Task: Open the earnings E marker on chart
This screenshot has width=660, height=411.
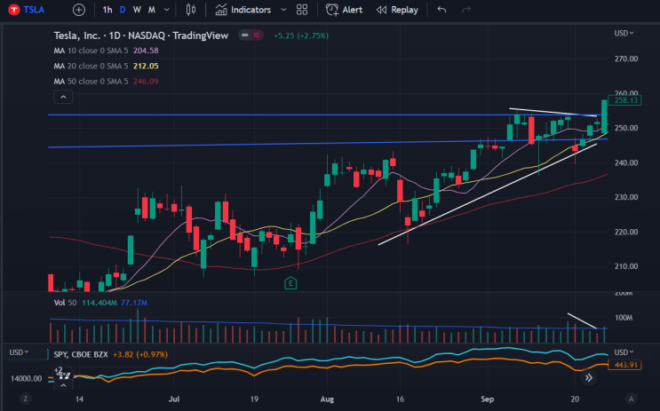Action: pos(290,283)
